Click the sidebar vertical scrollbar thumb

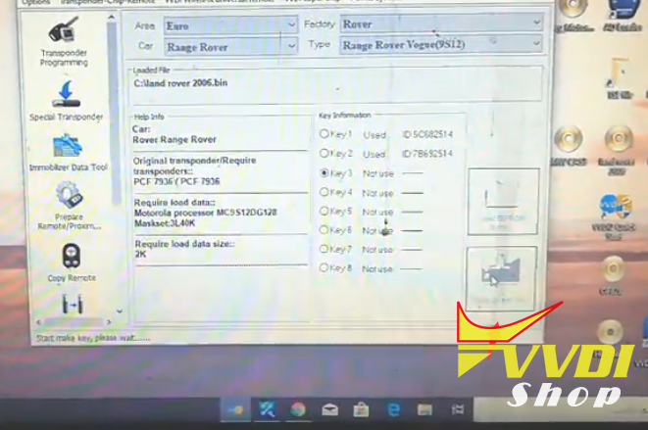click(x=112, y=112)
